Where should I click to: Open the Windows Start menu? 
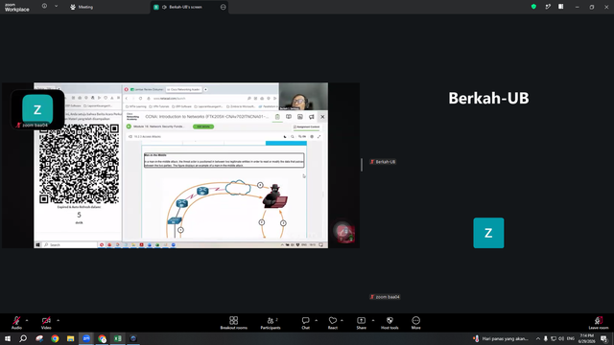tap(8, 338)
